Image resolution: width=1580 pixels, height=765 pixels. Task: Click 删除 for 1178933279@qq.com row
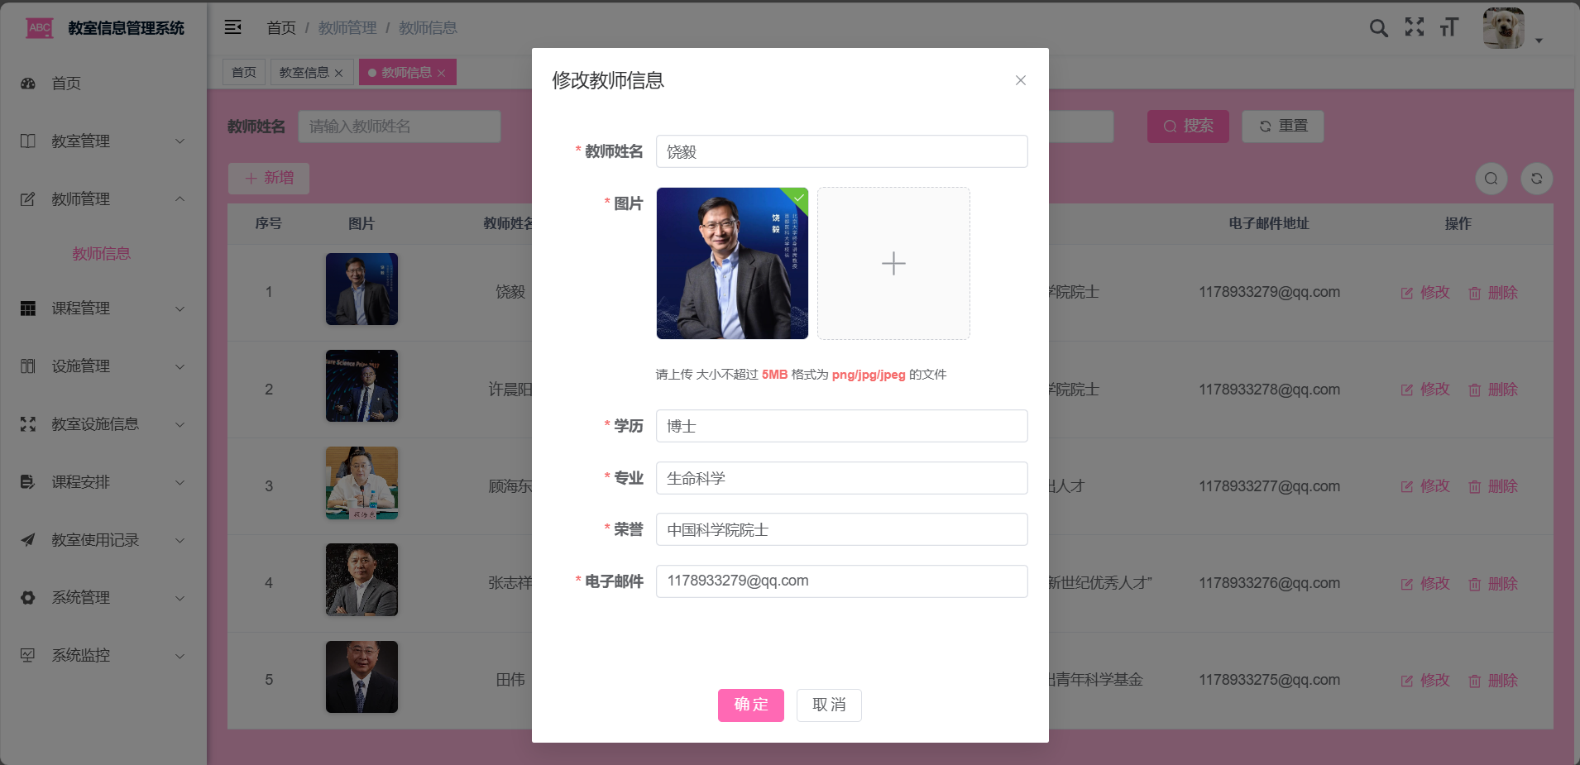coord(1493,293)
